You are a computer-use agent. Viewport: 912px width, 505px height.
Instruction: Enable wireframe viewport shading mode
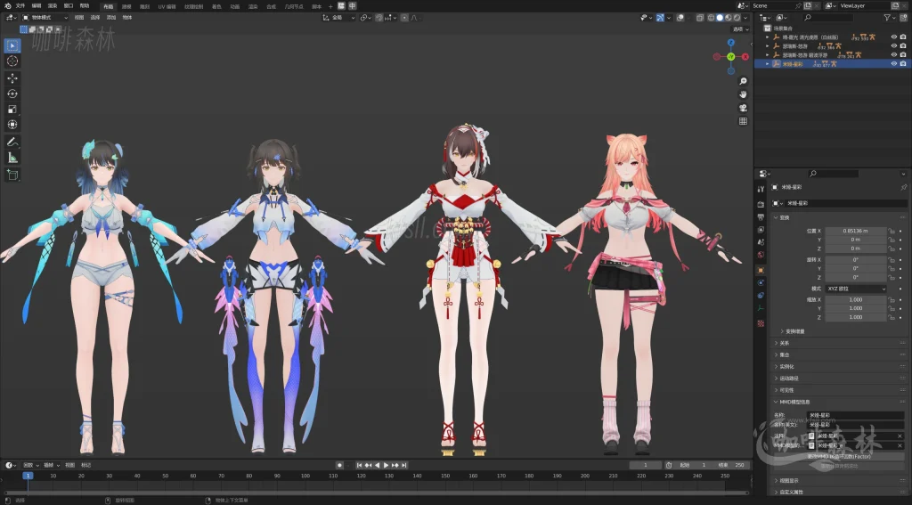coord(711,18)
